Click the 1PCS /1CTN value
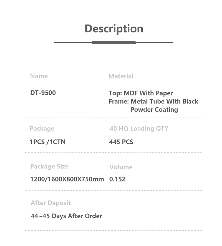 [x=48, y=142]
